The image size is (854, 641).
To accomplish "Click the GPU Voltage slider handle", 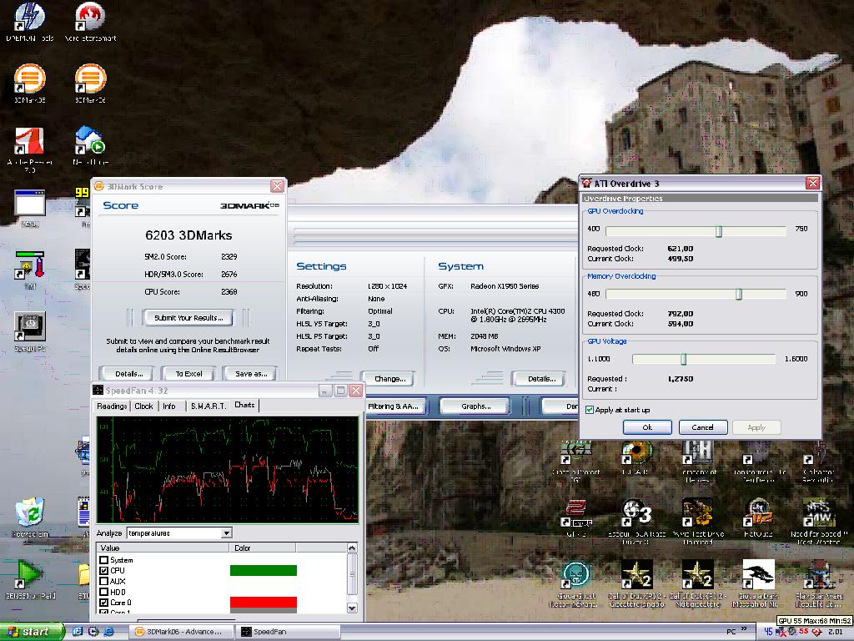I will click(684, 359).
